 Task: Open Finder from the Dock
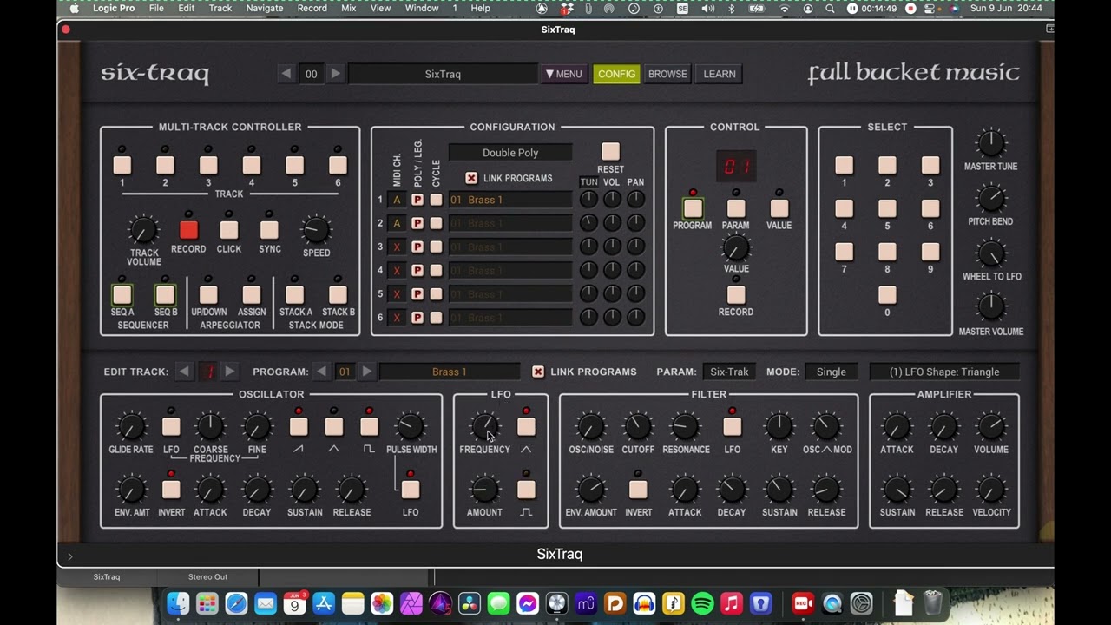[177, 603]
